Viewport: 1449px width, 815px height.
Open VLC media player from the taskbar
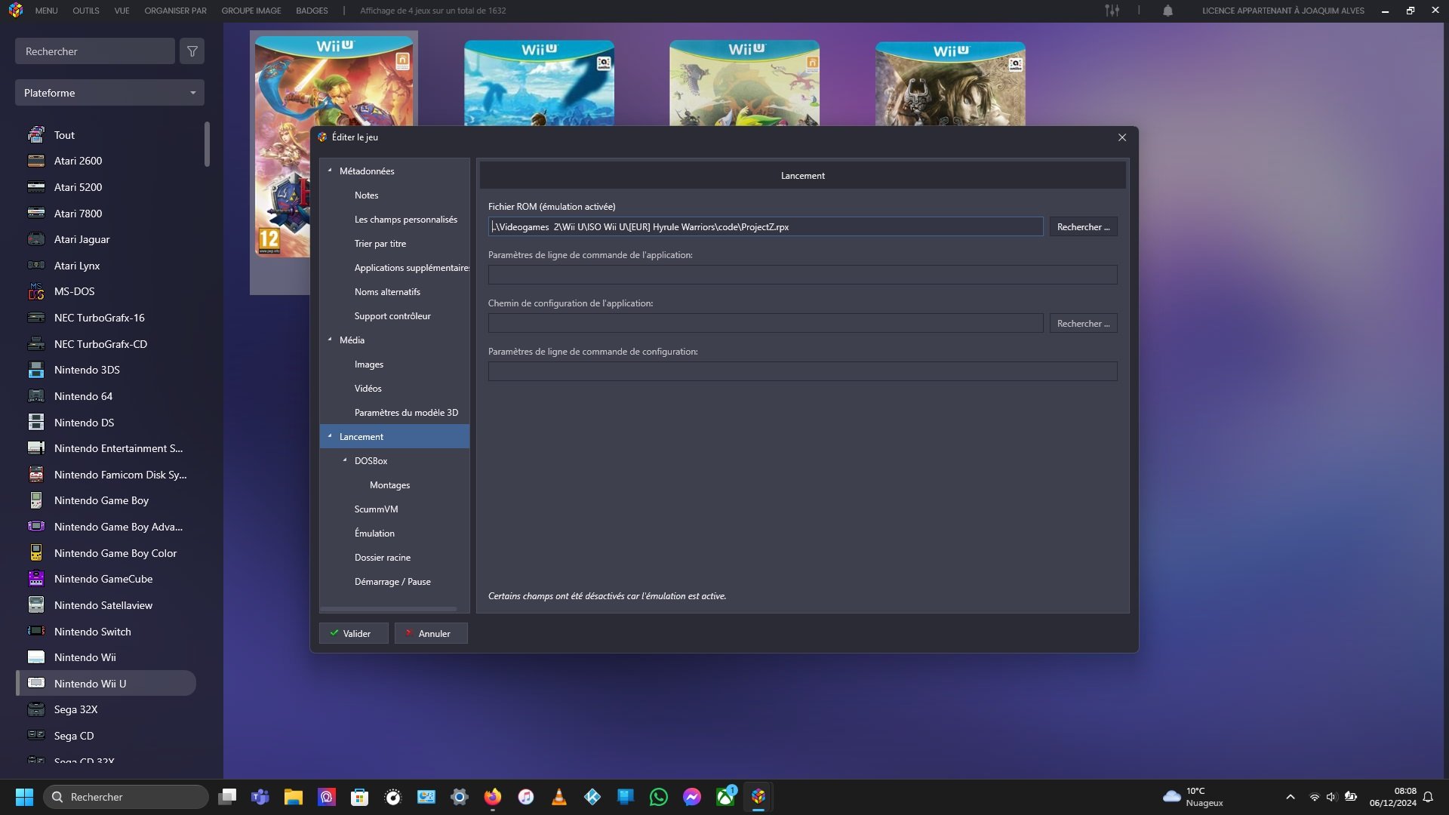[558, 797]
